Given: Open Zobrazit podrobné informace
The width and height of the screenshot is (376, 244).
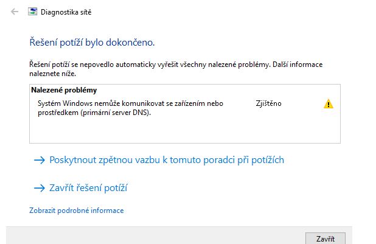Looking at the screenshot, I should 77,211.
